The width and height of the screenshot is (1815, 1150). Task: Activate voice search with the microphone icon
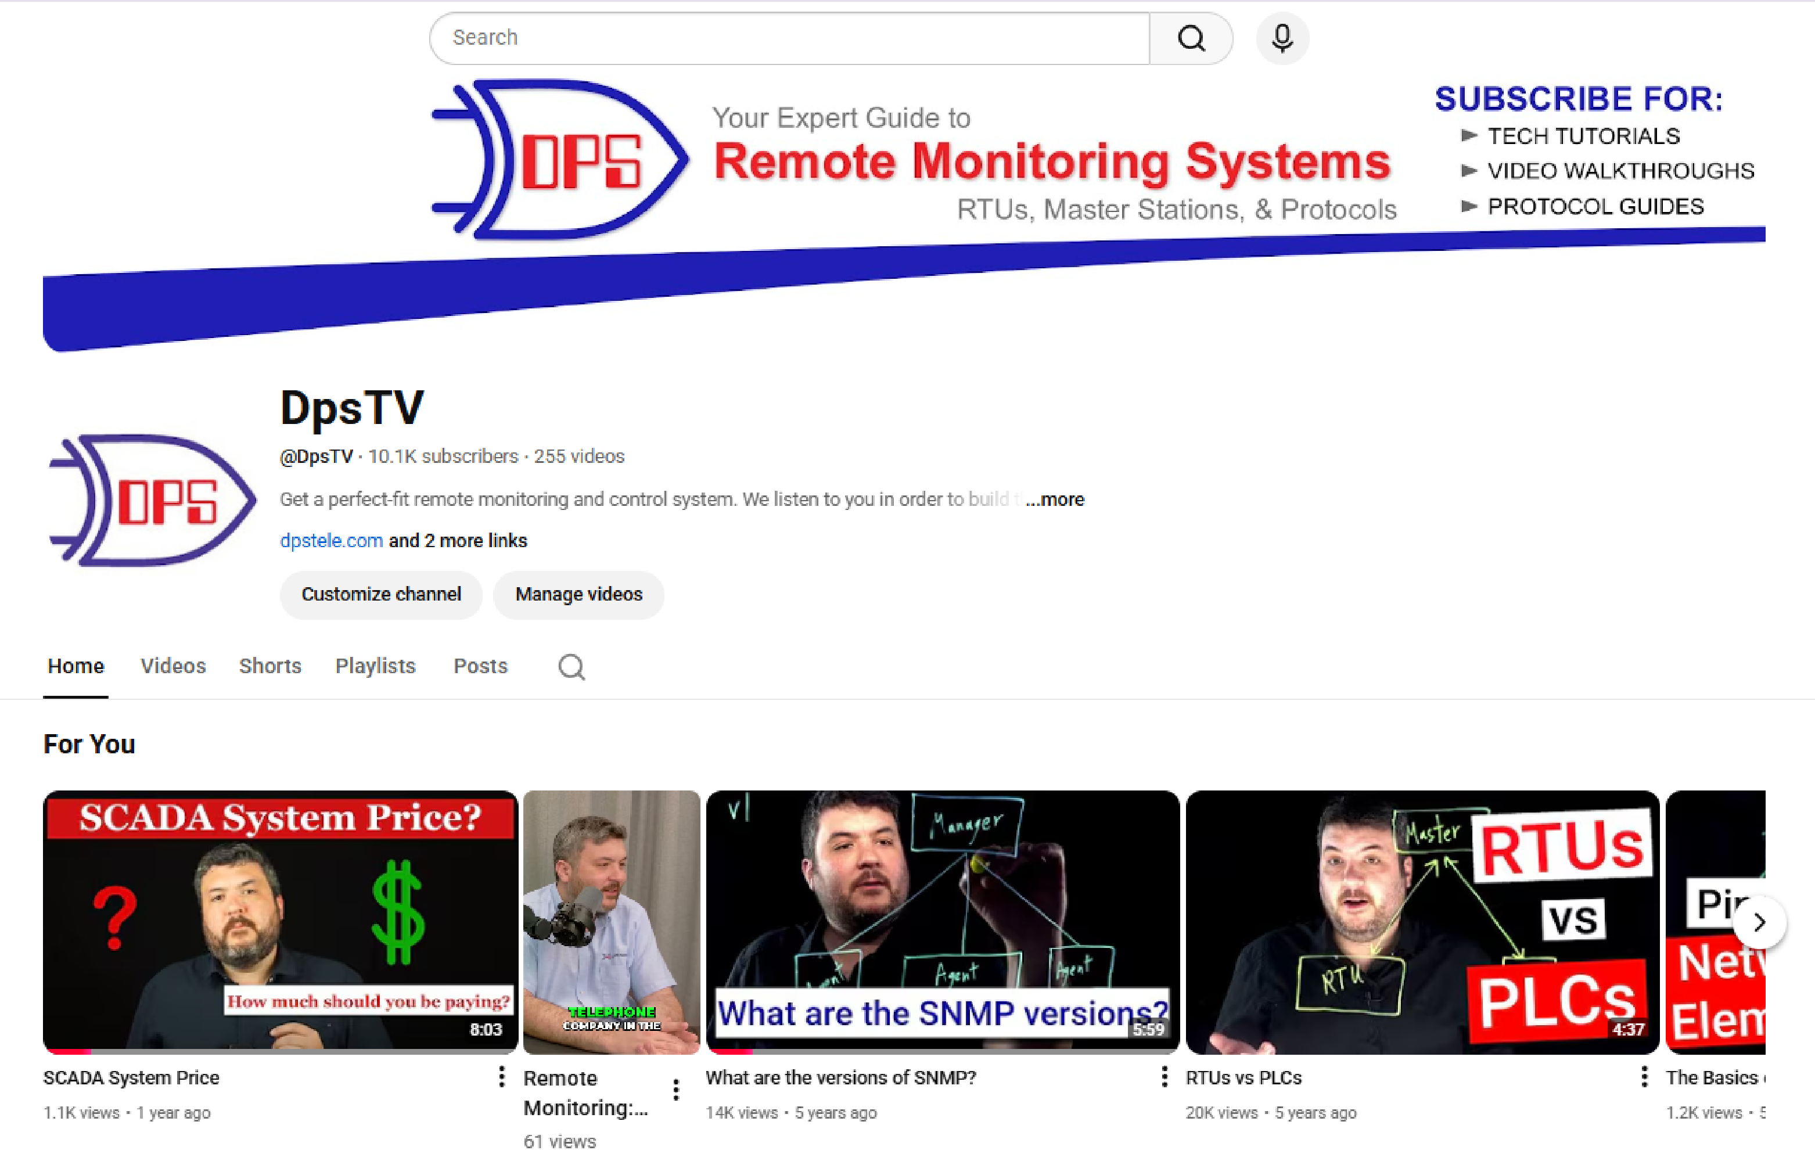[1282, 38]
